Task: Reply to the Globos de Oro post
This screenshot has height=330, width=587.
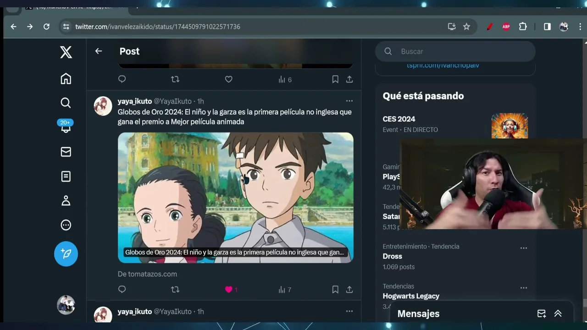Action: tap(122, 290)
